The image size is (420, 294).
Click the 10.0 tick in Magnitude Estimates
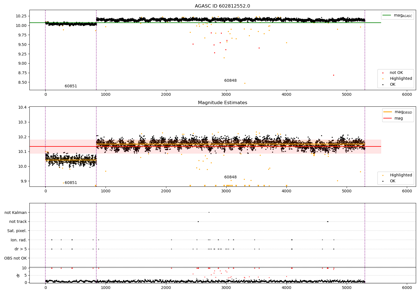pos(22,166)
